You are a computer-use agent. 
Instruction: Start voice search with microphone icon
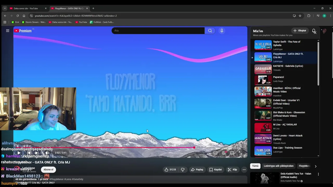222,31
